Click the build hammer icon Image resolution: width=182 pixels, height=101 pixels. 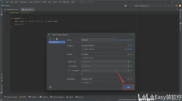tap(131, 6)
